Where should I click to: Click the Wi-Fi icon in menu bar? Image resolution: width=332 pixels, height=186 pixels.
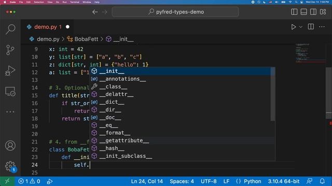coord(290,2)
